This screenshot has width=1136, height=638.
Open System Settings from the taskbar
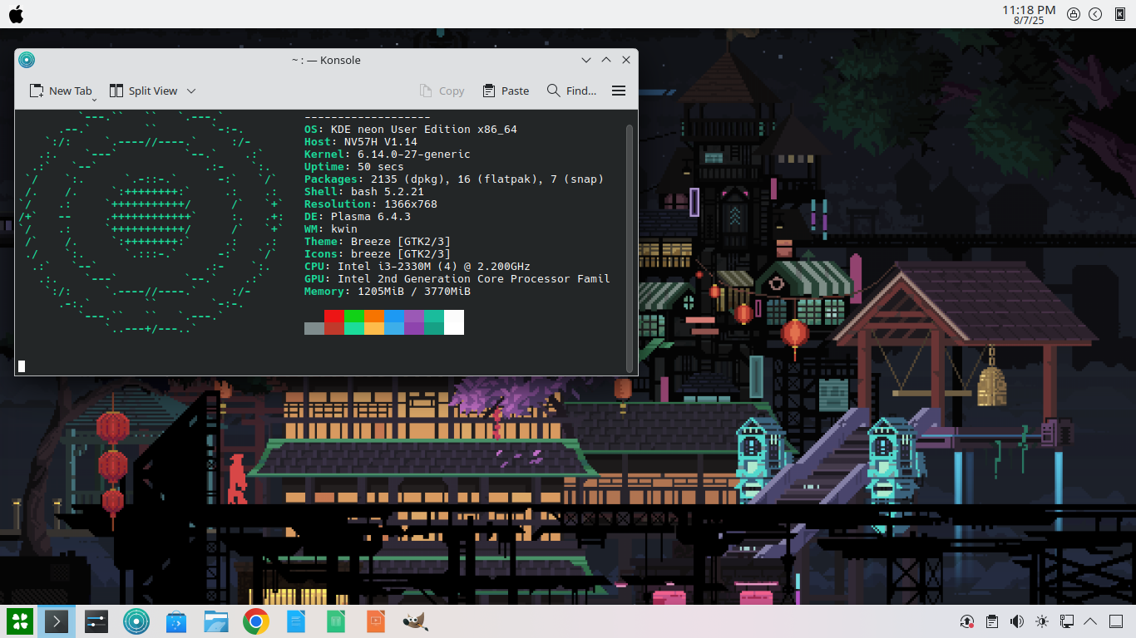pyautogui.click(x=96, y=621)
